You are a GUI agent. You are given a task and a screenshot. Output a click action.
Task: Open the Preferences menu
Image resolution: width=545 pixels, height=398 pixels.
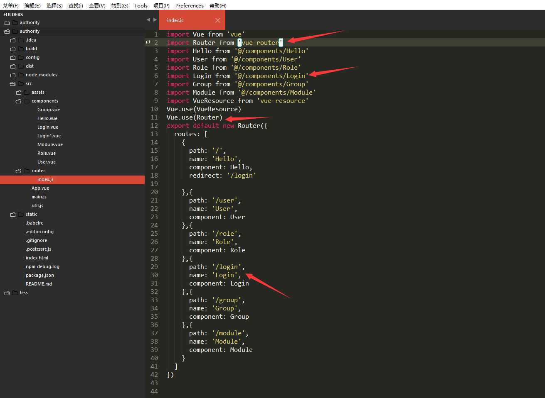coord(190,5)
